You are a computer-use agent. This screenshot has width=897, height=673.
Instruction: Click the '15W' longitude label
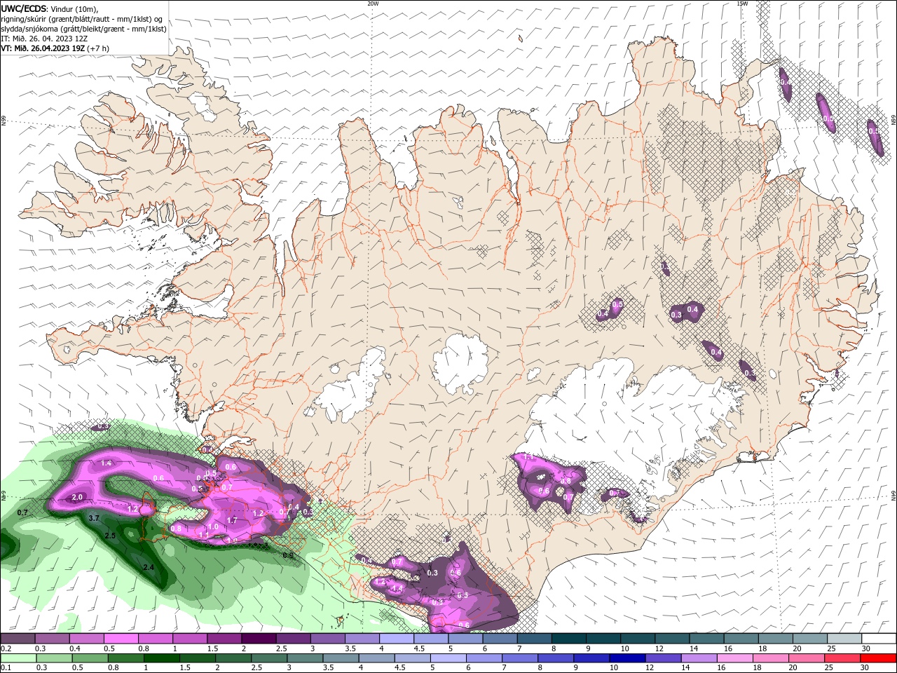point(742,4)
